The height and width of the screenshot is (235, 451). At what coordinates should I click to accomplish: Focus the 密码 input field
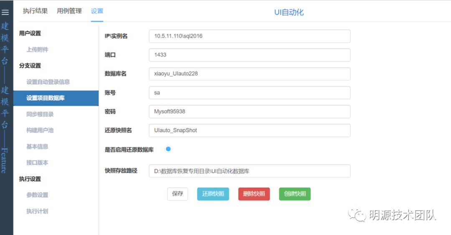coord(250,112)
